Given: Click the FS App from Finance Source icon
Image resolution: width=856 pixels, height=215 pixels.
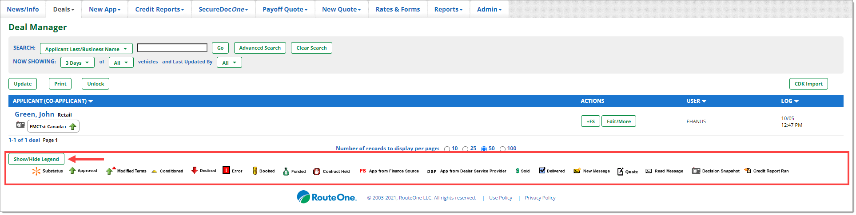Looking at the screenshot, I should click(x=363, y=171).
